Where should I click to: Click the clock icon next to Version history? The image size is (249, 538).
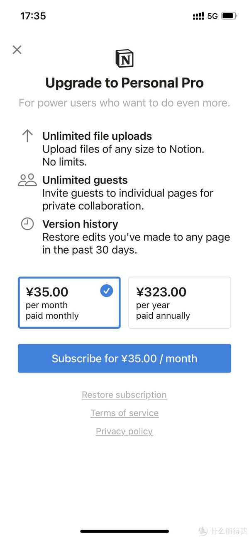(27, 224)
